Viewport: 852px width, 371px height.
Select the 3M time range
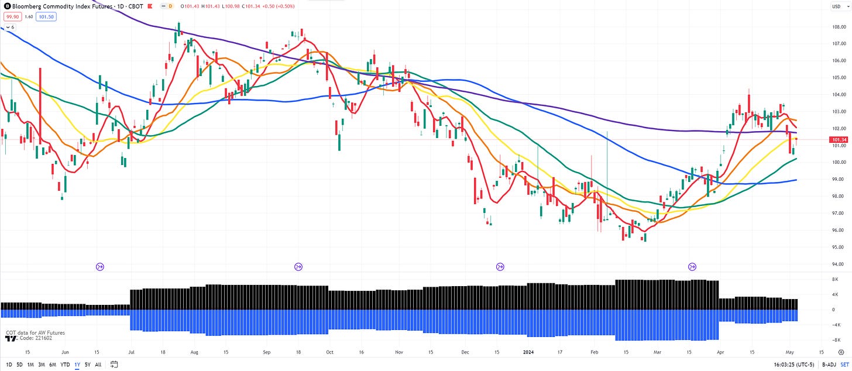tap(42, 365)
